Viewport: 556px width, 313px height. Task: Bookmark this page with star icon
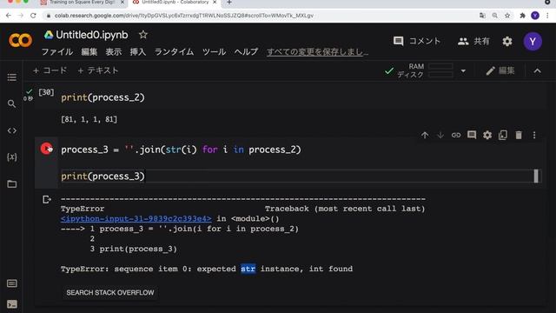click(x=507, y=16)
